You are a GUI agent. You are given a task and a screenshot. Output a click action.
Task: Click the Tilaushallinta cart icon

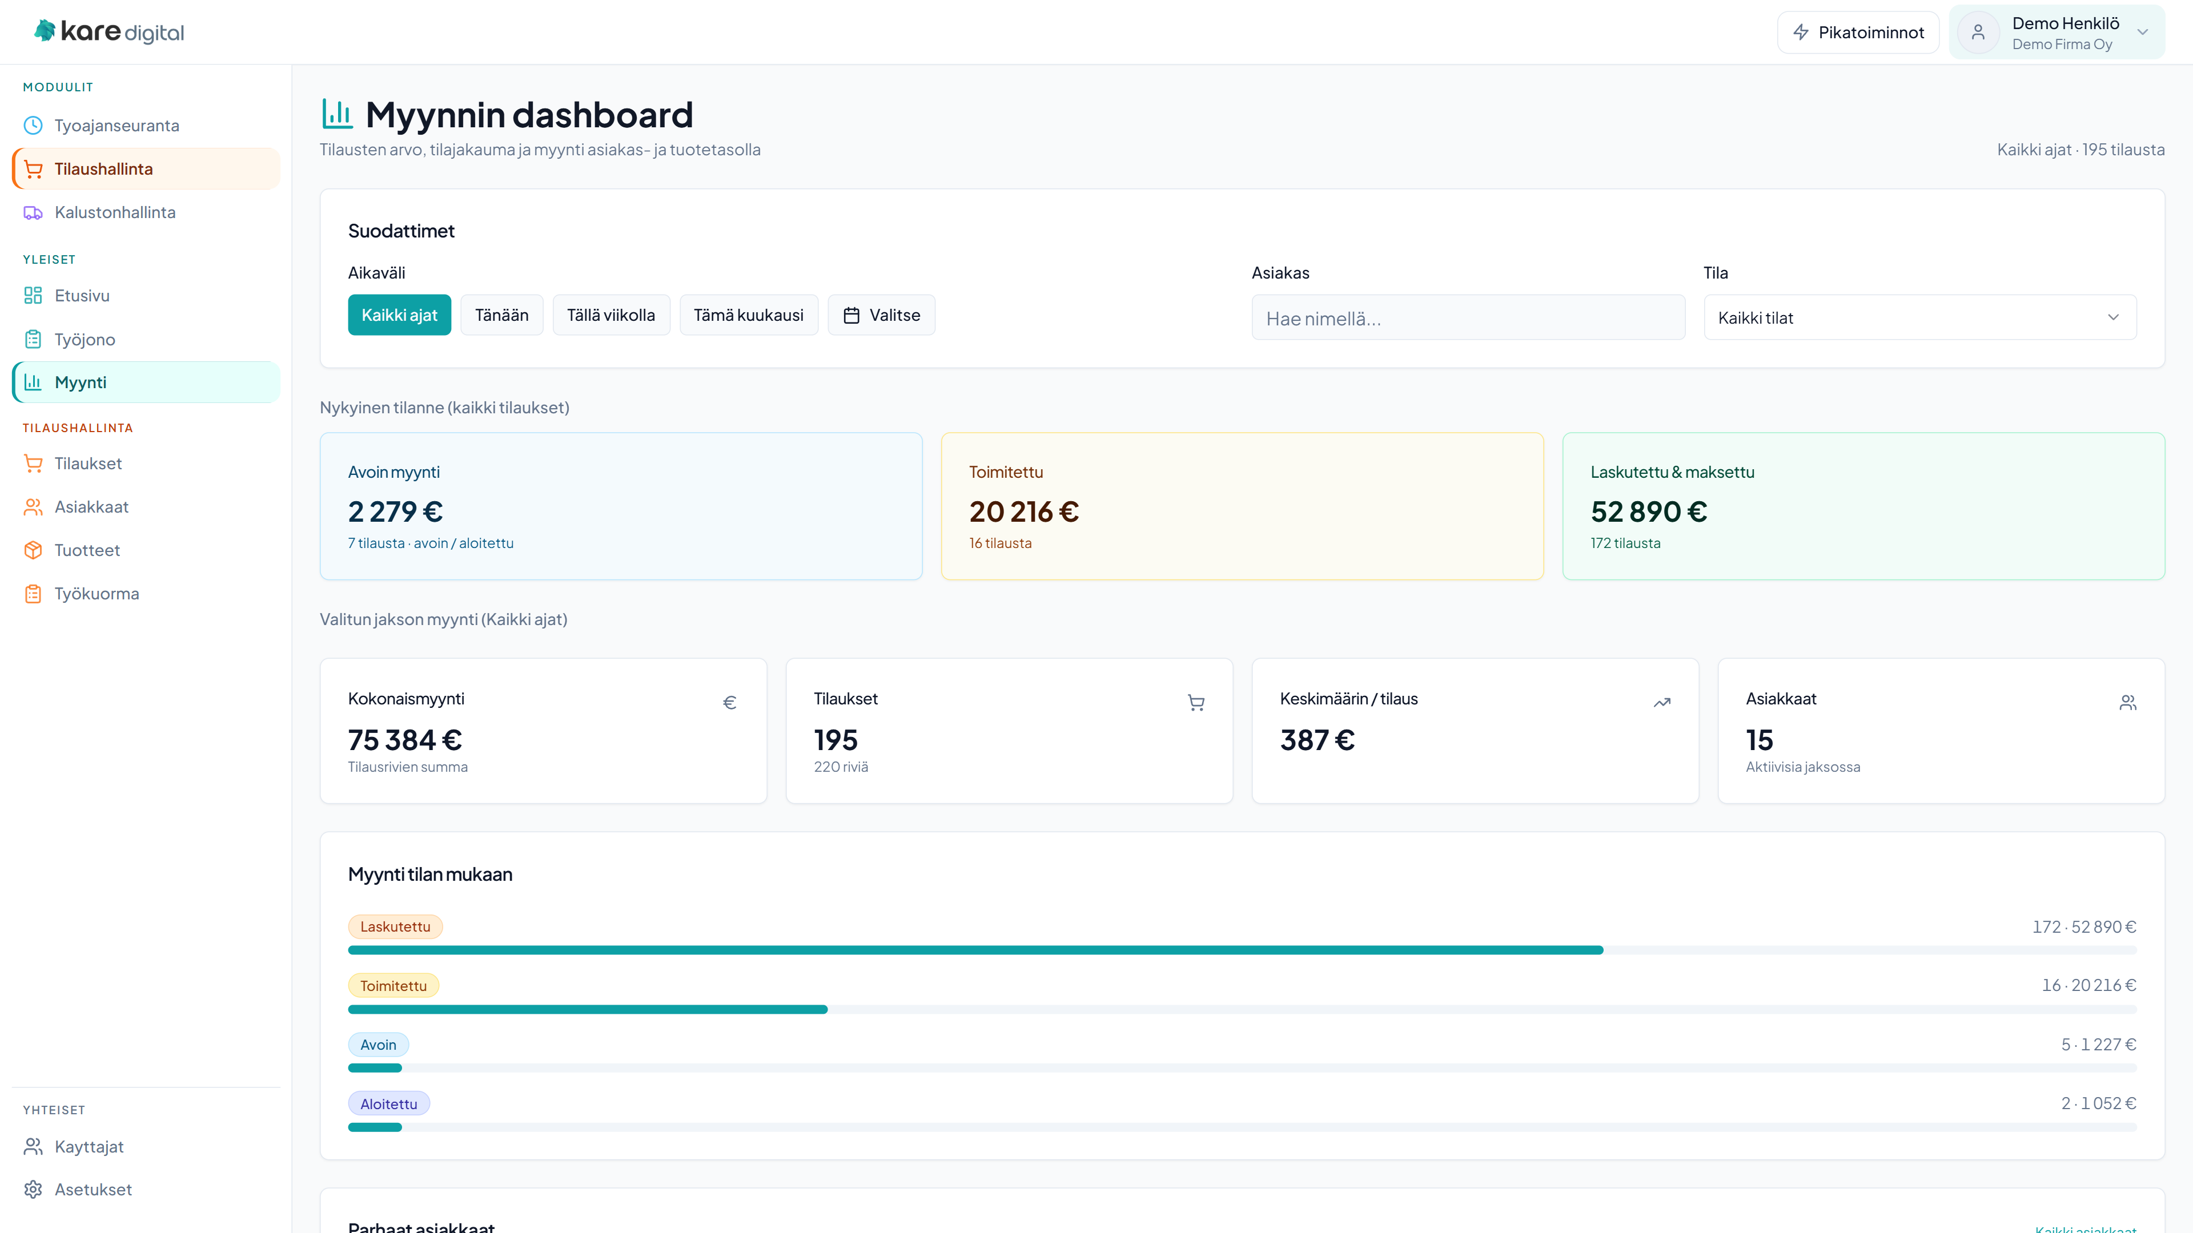(x=33, y=170)
